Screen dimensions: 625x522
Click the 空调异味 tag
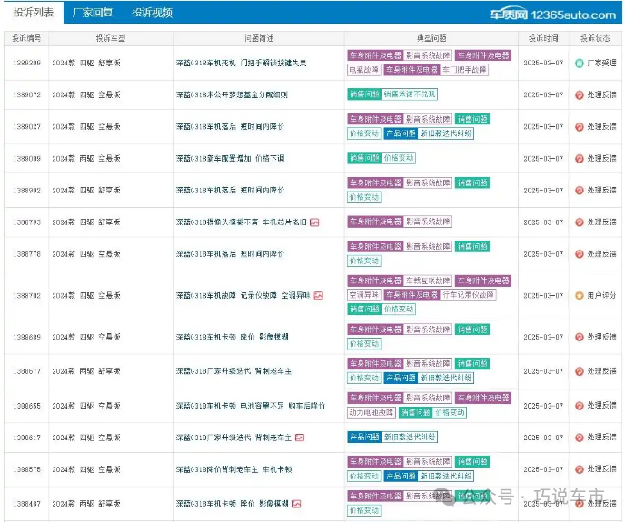(x=364, y=295)
